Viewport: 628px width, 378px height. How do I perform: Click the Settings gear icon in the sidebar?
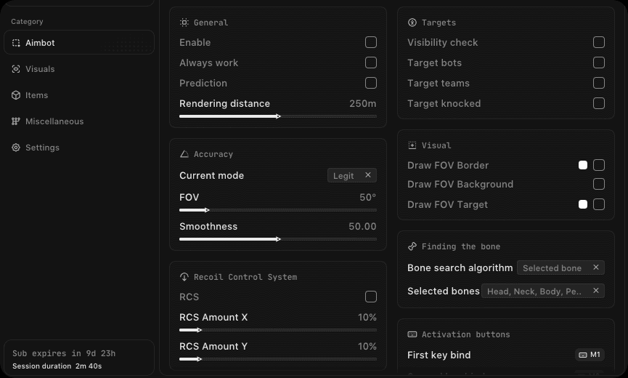click(x=16, y=148)
